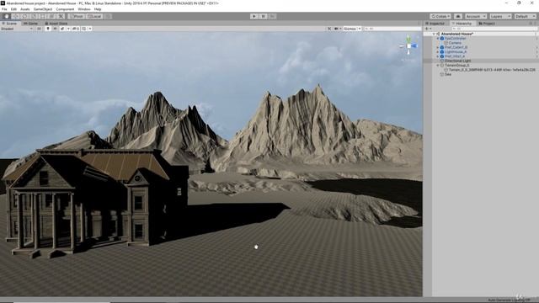
Task: Toggle 2D view mode in Scene
Action: [x=39, y=29]
